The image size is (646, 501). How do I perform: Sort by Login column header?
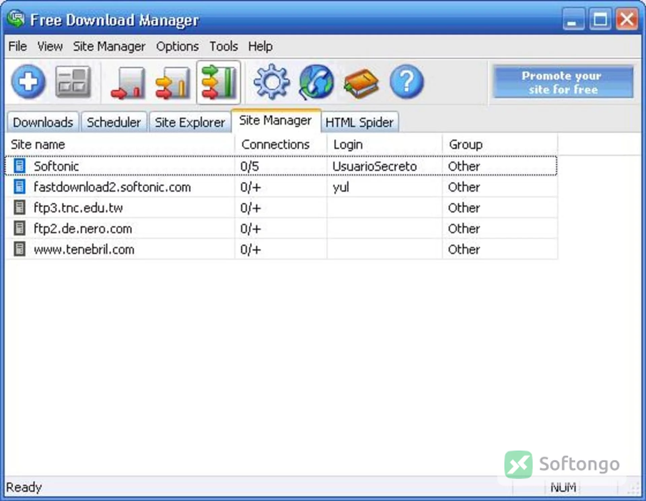coord(384,144)
